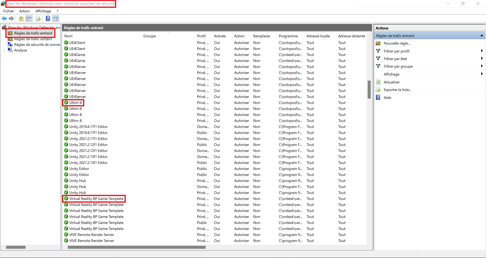Click the Analyse monitor icon in tree
Viewport: 486px width, 258px height.
tap(10, 50)
